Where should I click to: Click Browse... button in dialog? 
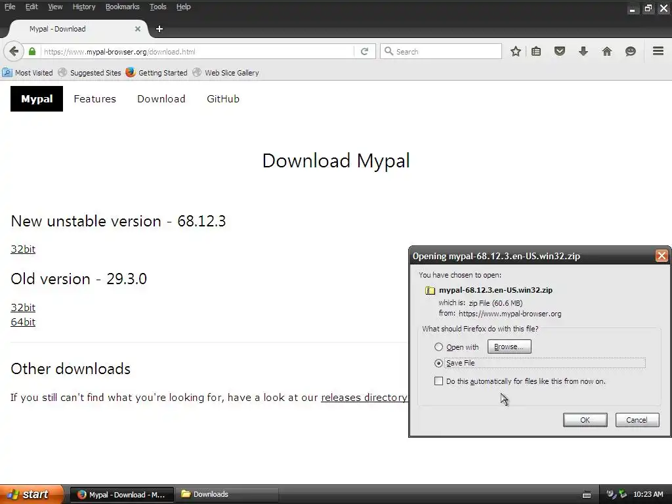pos(509,346)
